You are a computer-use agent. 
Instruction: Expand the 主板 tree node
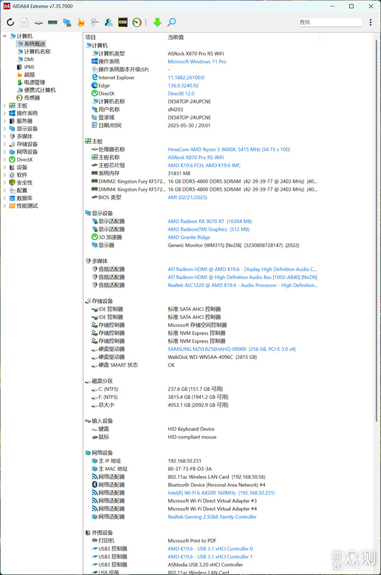tap(4, 105)
